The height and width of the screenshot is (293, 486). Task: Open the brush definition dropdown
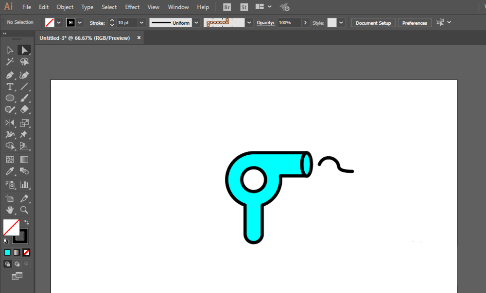pyautogui.click(x=249, y=23)
